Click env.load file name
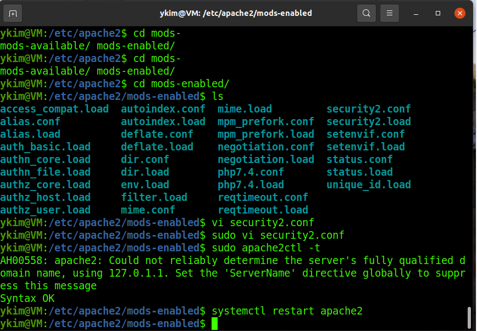 pos(145,185)
